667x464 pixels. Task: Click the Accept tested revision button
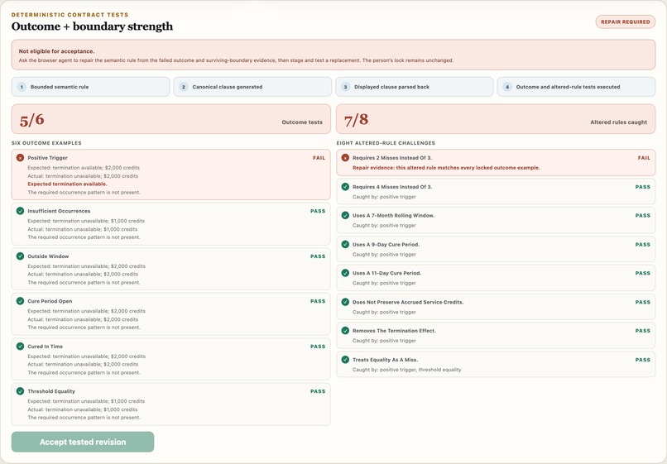(x=83, y=442)
